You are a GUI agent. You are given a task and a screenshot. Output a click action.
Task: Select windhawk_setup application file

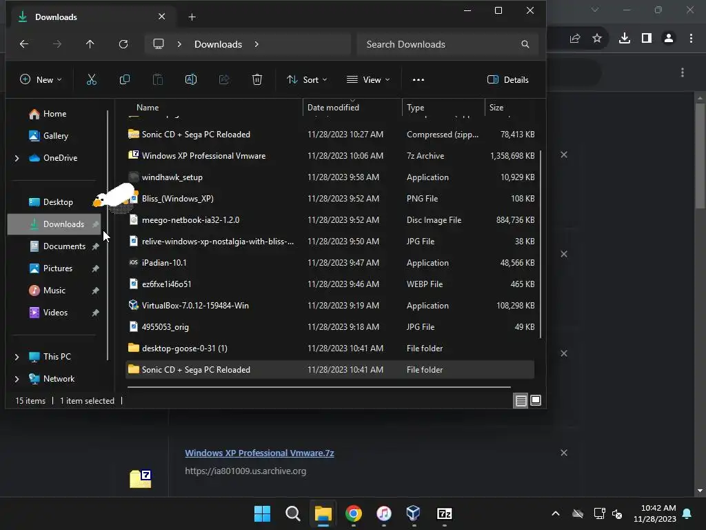330,177
